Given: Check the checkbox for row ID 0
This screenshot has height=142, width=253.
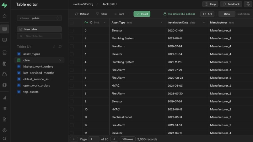Looking at the screenshot, I should [x=72, y=31].
